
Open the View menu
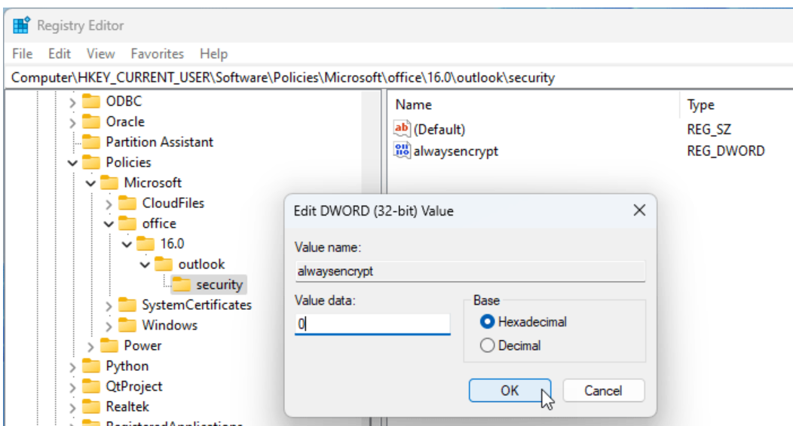tap(101, 54)
